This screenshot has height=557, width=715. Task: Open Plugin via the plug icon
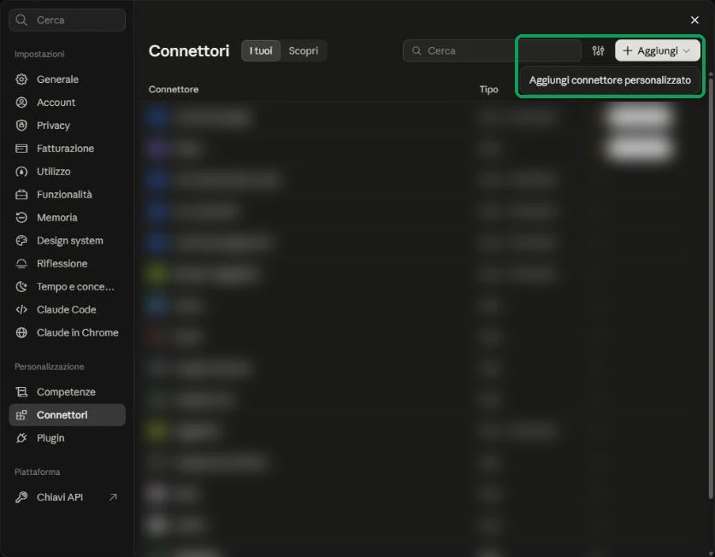21,438
